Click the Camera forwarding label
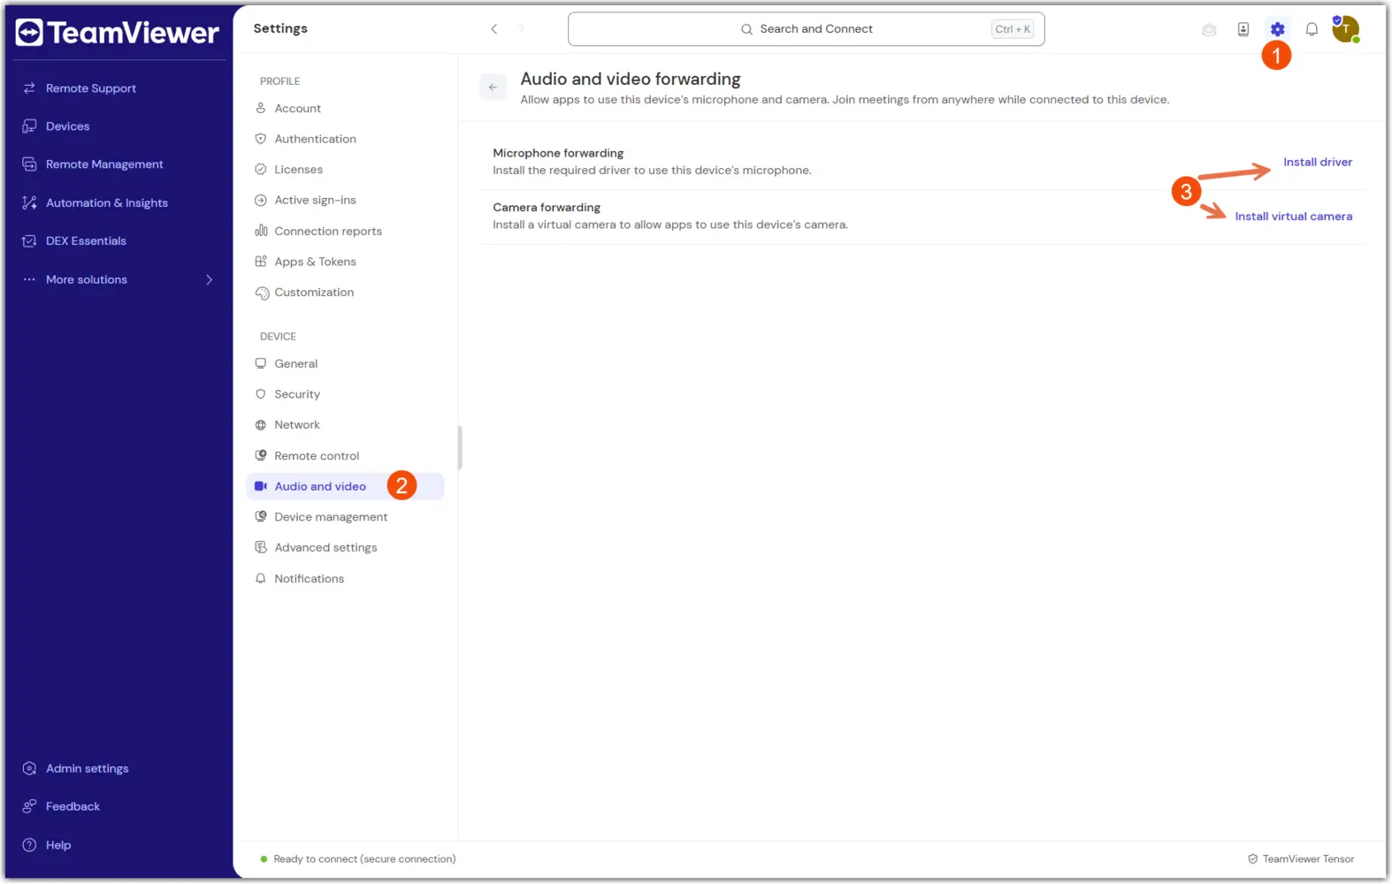This screenshot has height=884, width=1392. point(547,208)
